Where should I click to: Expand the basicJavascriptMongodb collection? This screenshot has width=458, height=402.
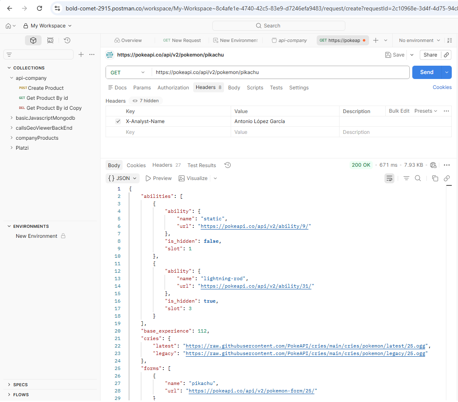[x=11, y=118]
